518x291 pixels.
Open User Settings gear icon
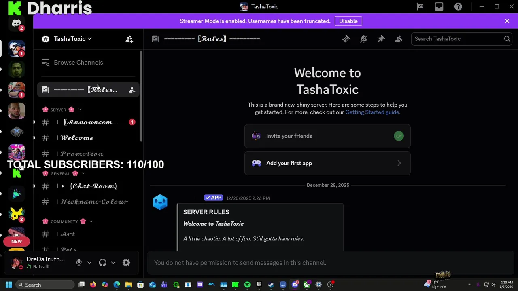pos(126,263)
